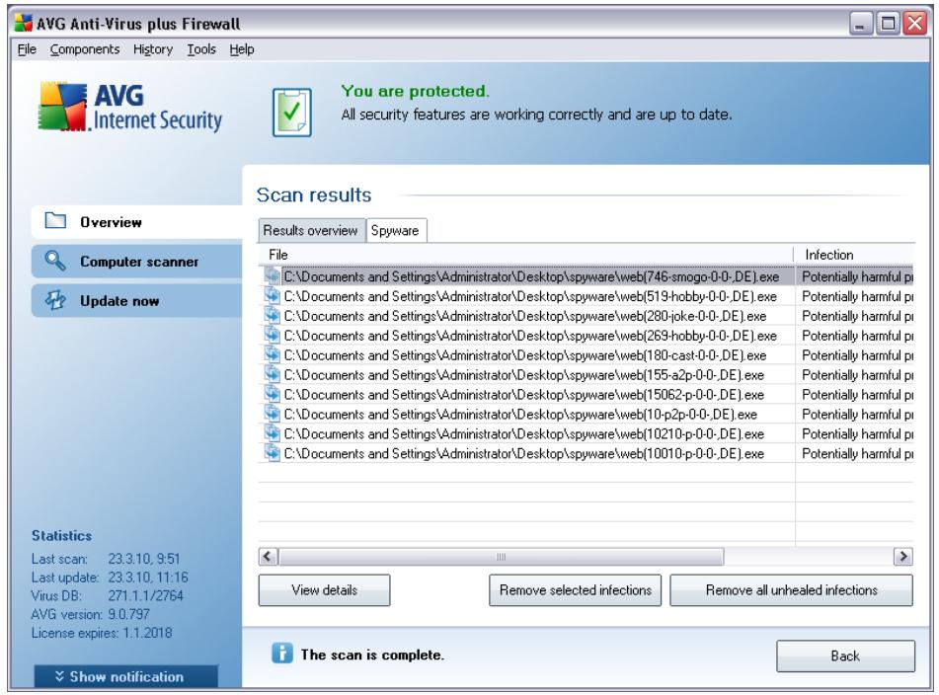This screenshot has width=939, height=695.
Task: Open the History menu
Action: pos(153,49)
